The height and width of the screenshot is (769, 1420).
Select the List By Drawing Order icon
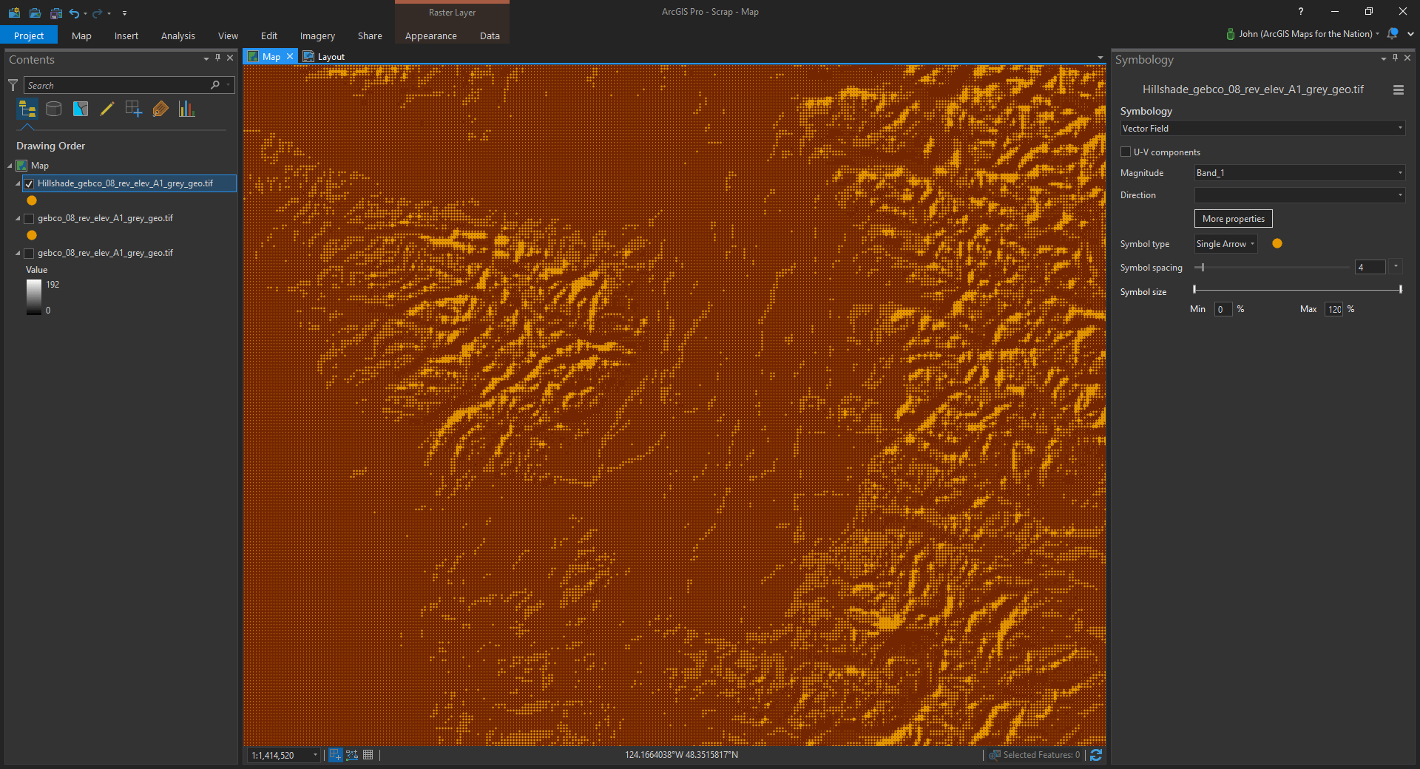click(27, 109)
